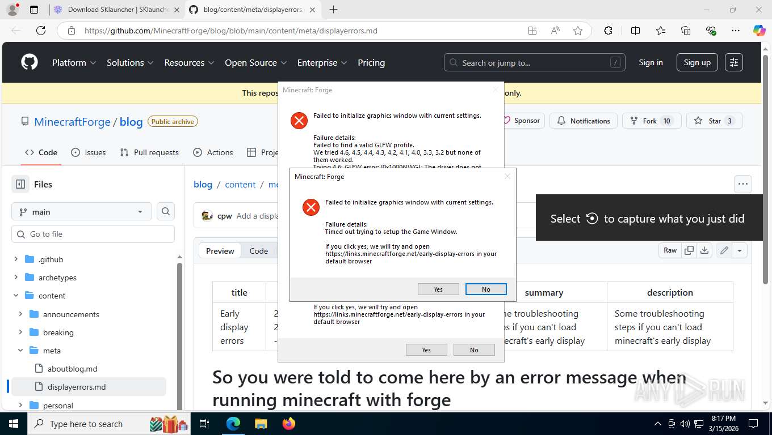Open Edge favorites list icon
The image size is (772, 435).
(x=661, y=31)
